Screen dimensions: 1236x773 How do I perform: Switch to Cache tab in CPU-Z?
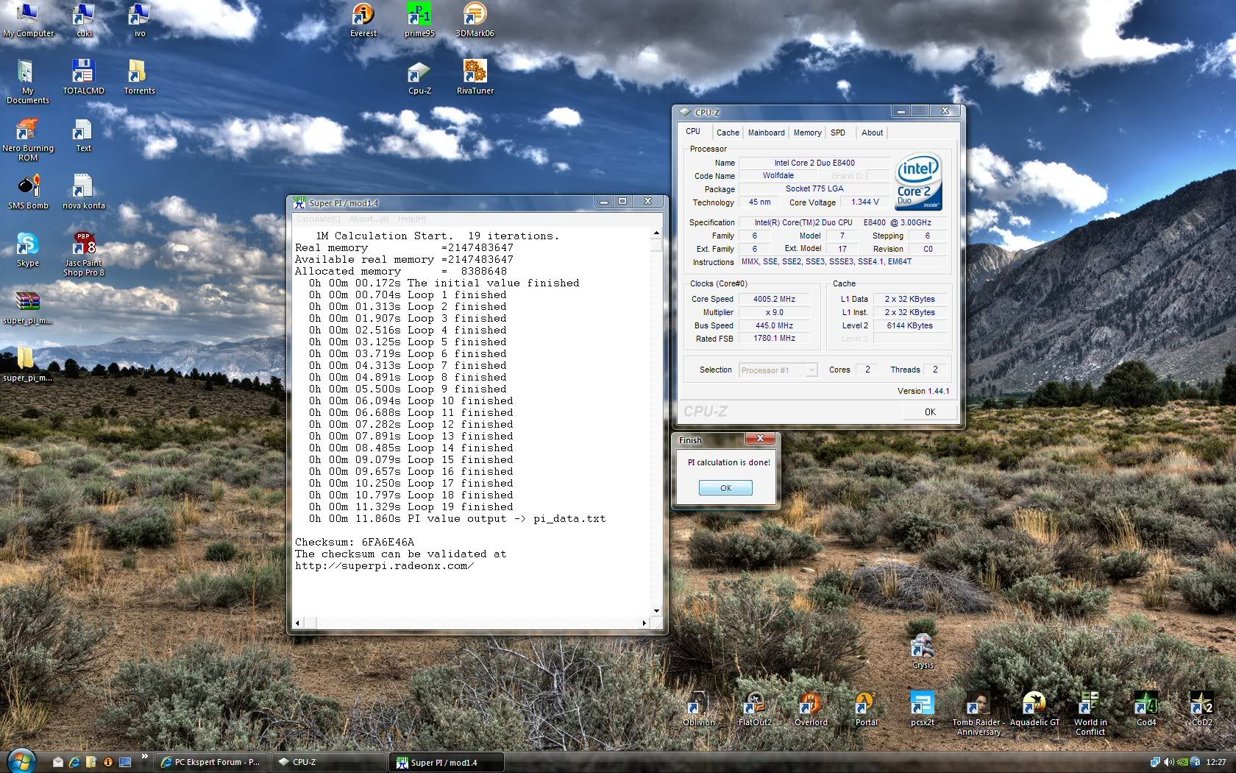coord(728,133)
